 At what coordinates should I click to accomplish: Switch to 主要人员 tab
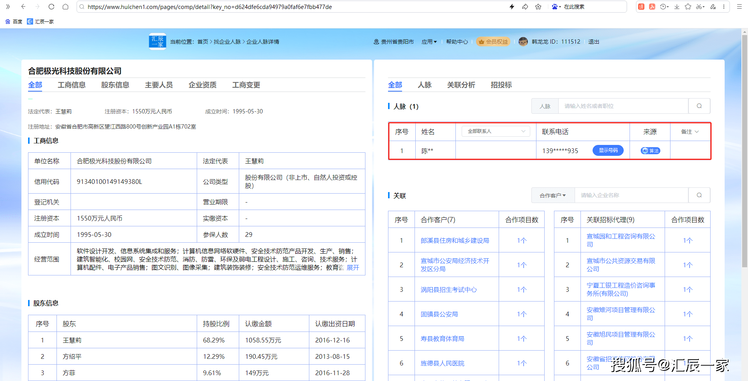(x=159, y=85)
